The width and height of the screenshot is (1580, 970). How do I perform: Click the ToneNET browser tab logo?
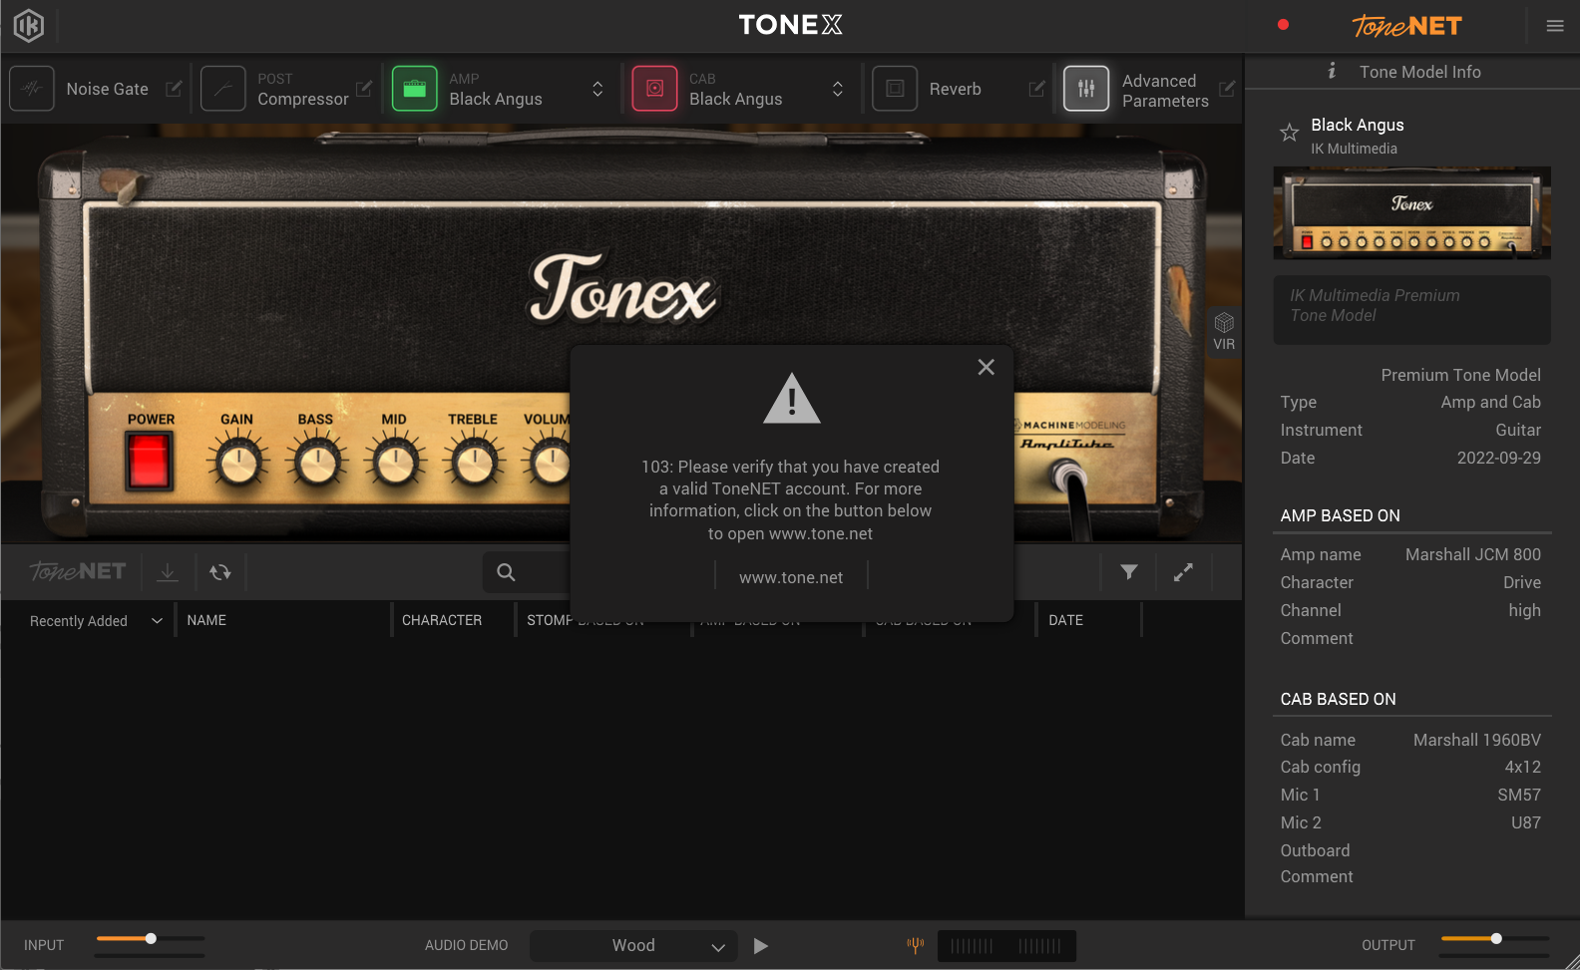point(78,571)
